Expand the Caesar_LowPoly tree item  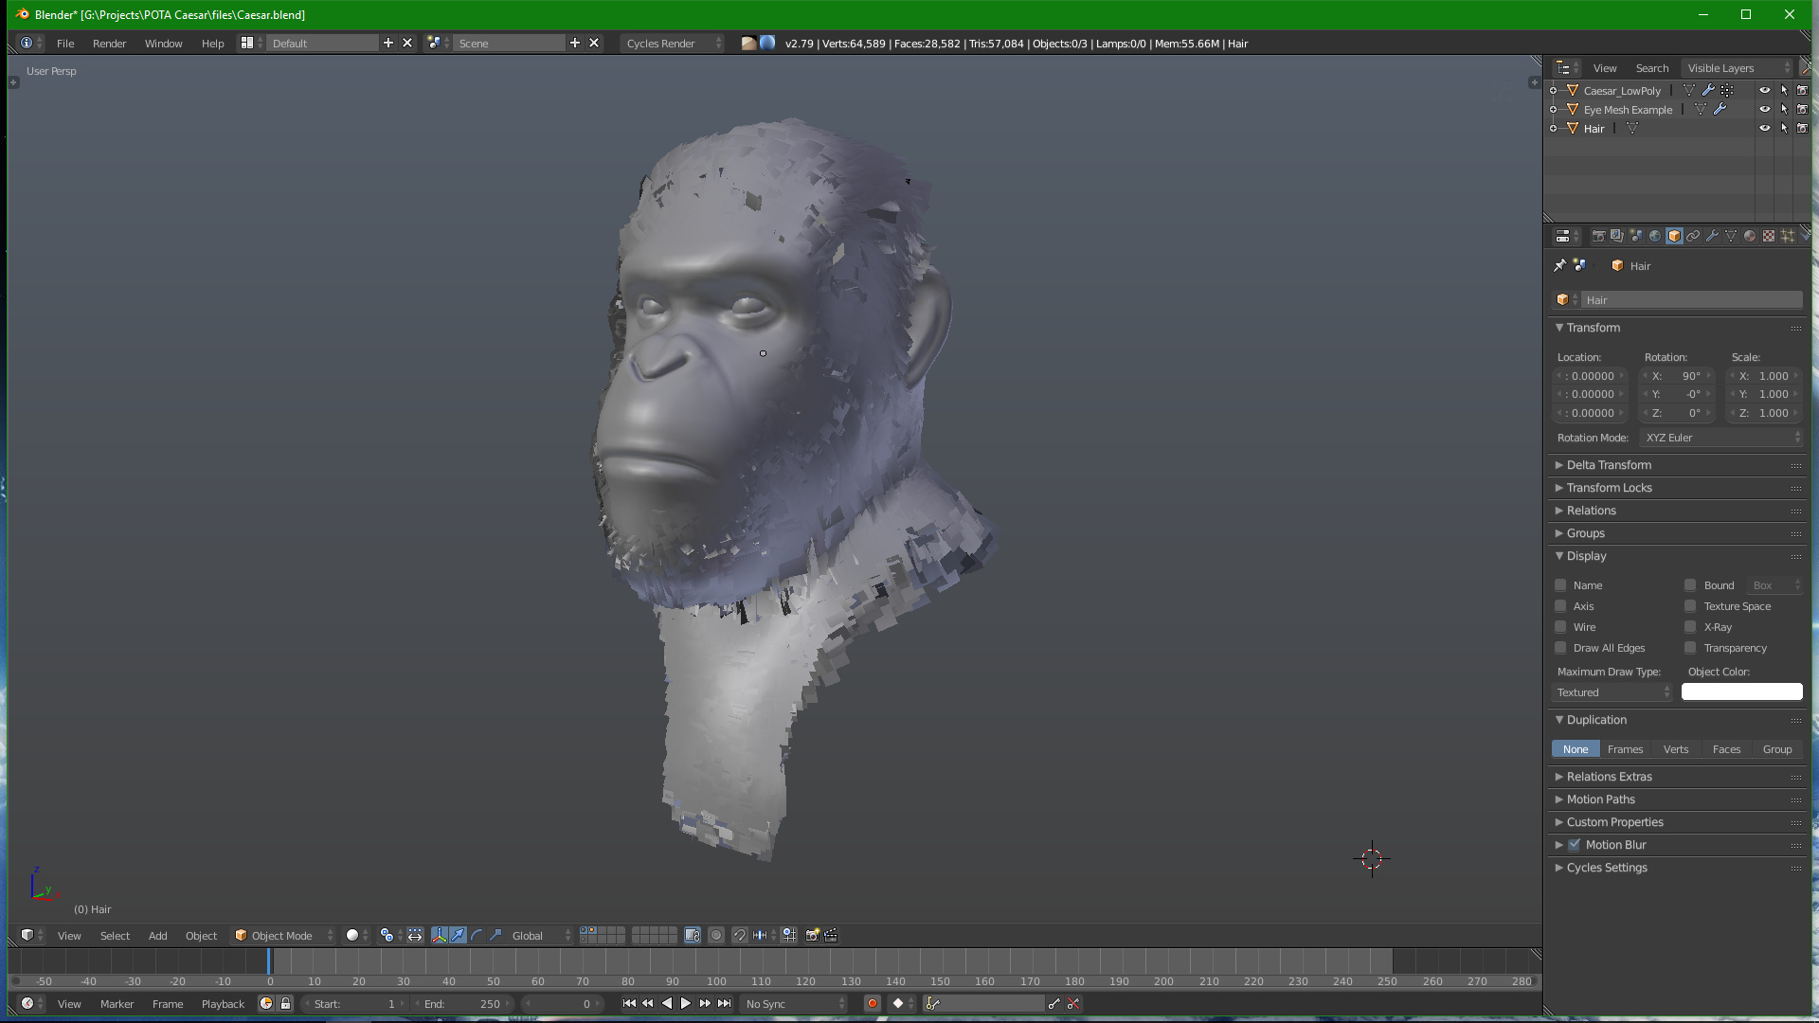(1553, 91)
